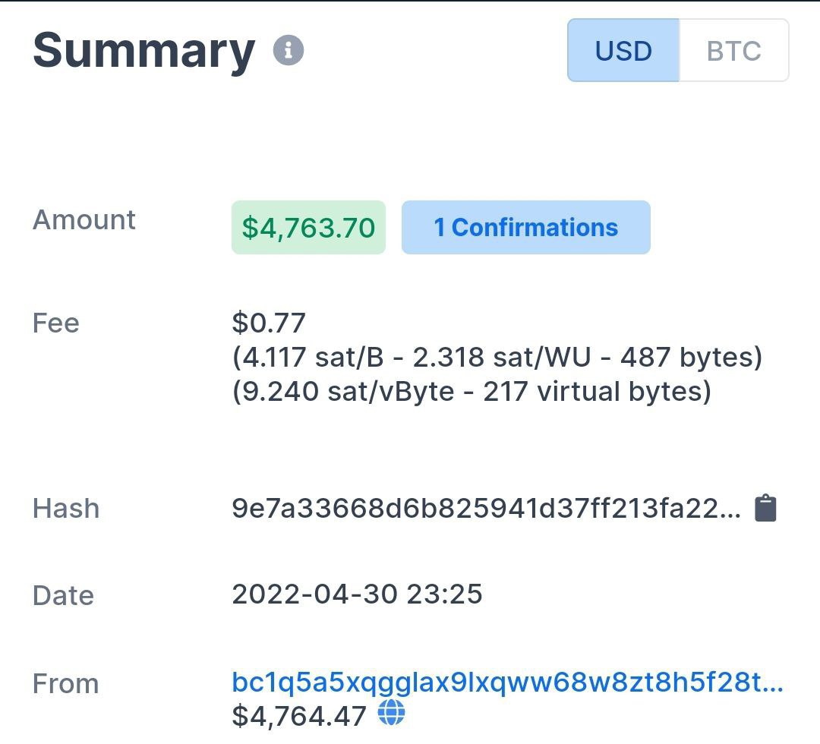820x744 pixels.
Task: Copy the transaction hash with clipboard icon
Action: tap(765, 508)
